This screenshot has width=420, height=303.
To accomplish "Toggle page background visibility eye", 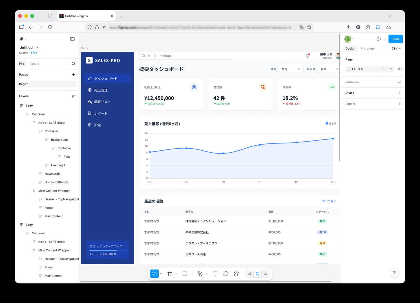I will click(399, 69).
